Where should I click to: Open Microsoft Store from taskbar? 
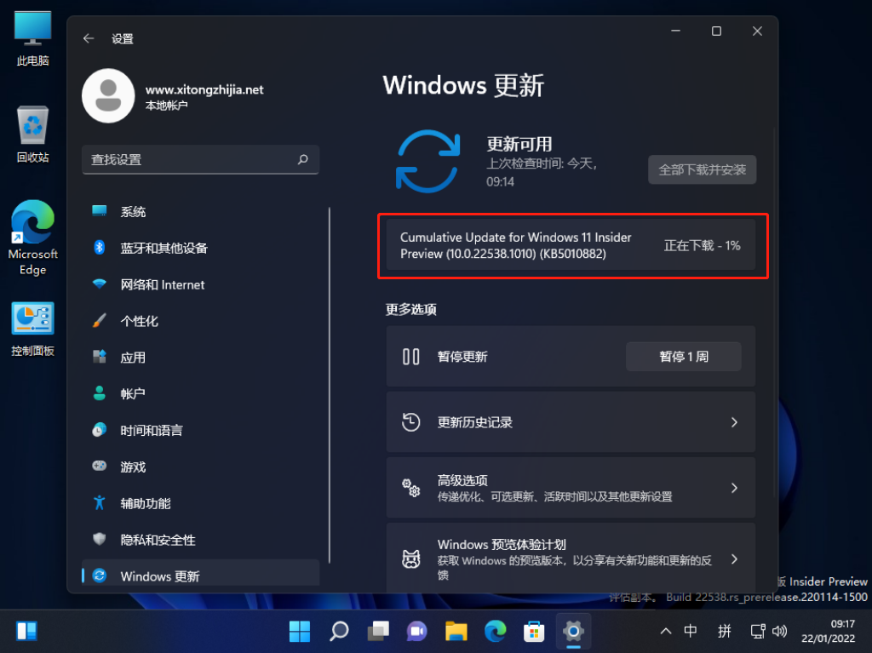[534, 632]
